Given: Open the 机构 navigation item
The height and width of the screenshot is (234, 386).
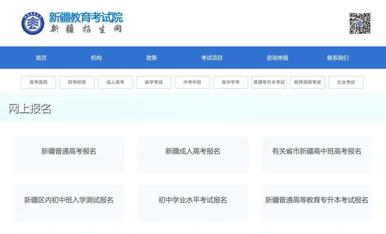Looking at the screenshot, I should coord(96,58).
